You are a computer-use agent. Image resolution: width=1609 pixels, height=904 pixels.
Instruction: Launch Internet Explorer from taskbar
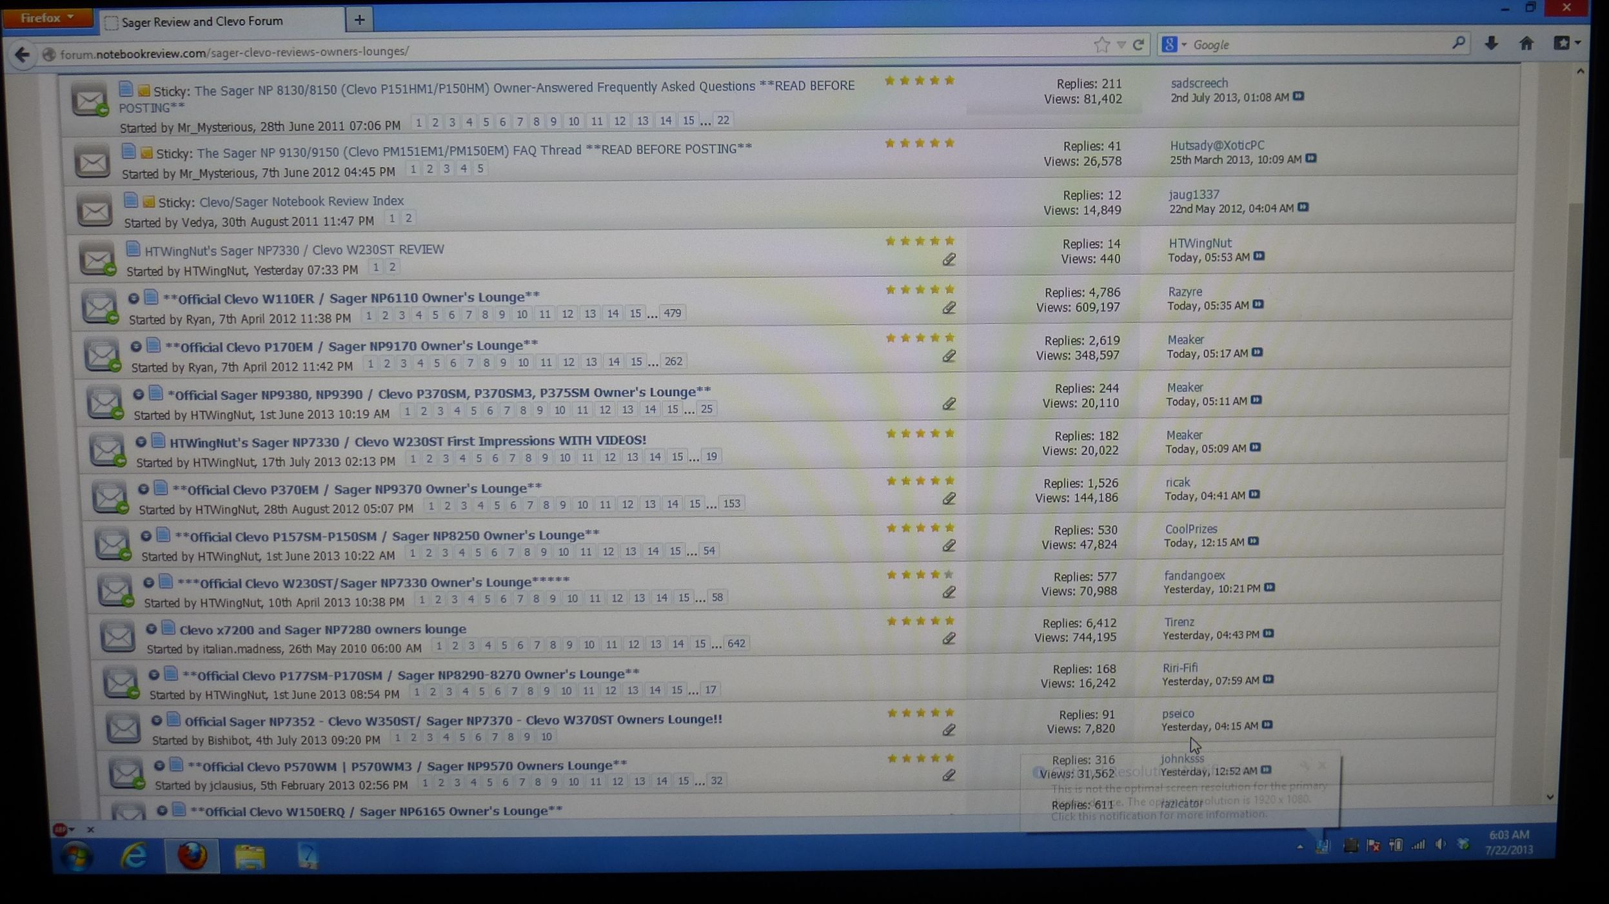[134, 856]
